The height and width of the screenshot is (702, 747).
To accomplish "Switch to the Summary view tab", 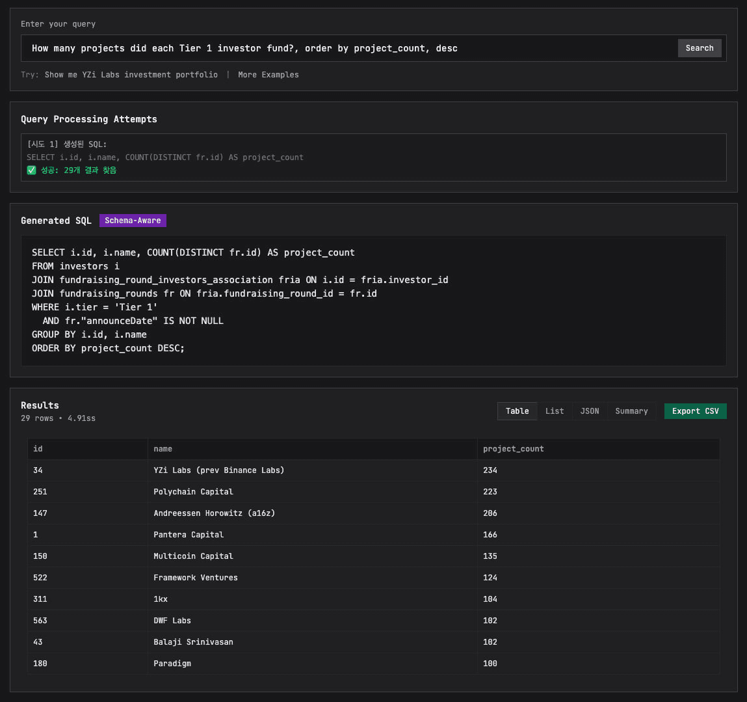I will [631, 411].
